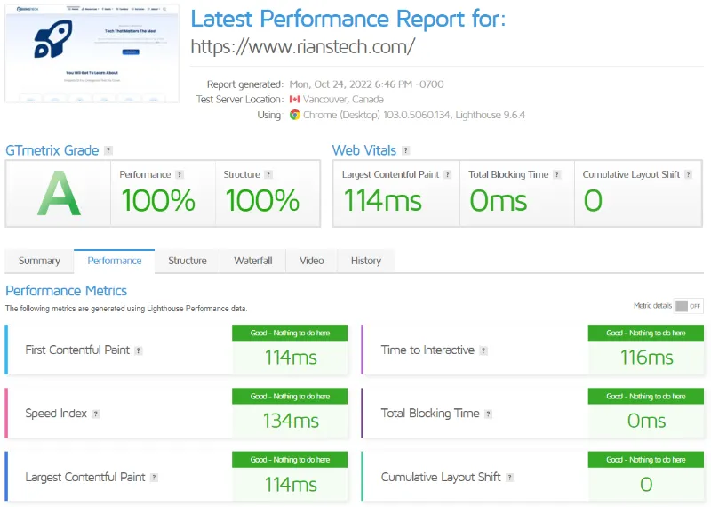View the History tab
Screen dimensions: 711x507
pos(366,261)
